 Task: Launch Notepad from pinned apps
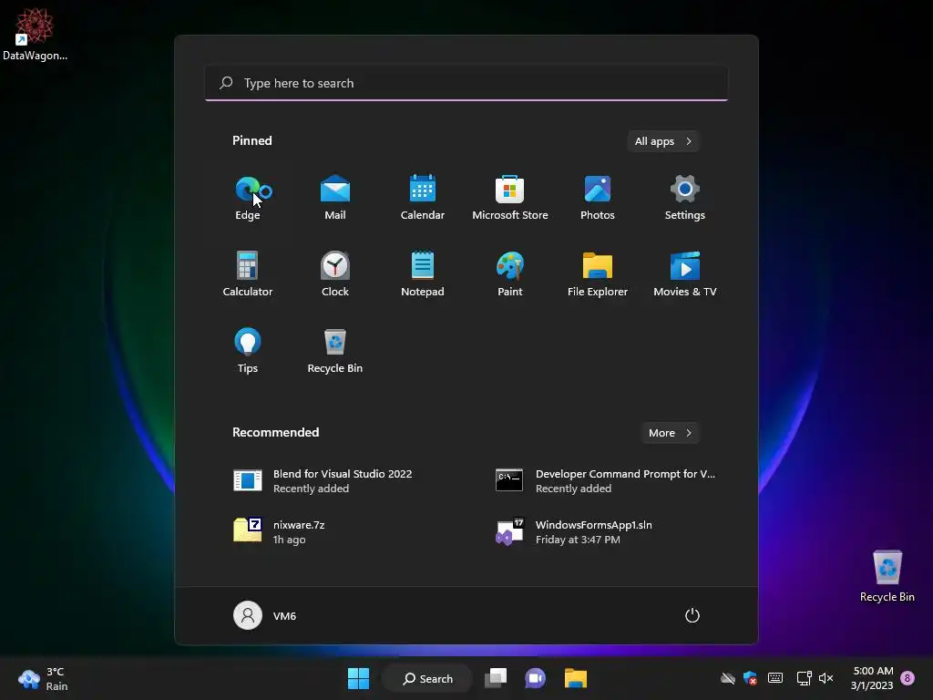[x=423, y=274]
